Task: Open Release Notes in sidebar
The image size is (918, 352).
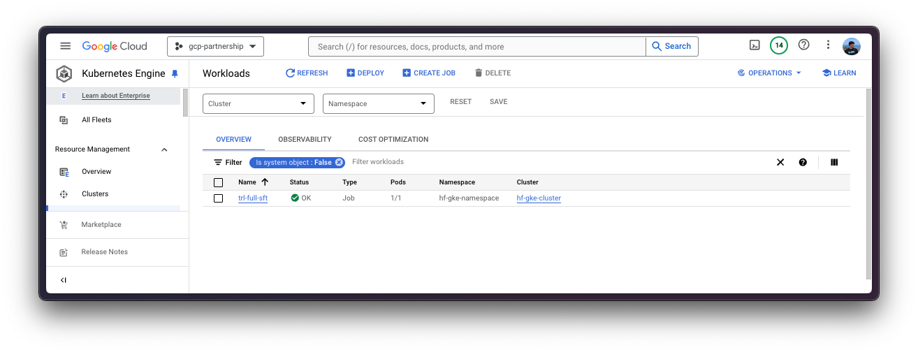Action: [105, 252]
